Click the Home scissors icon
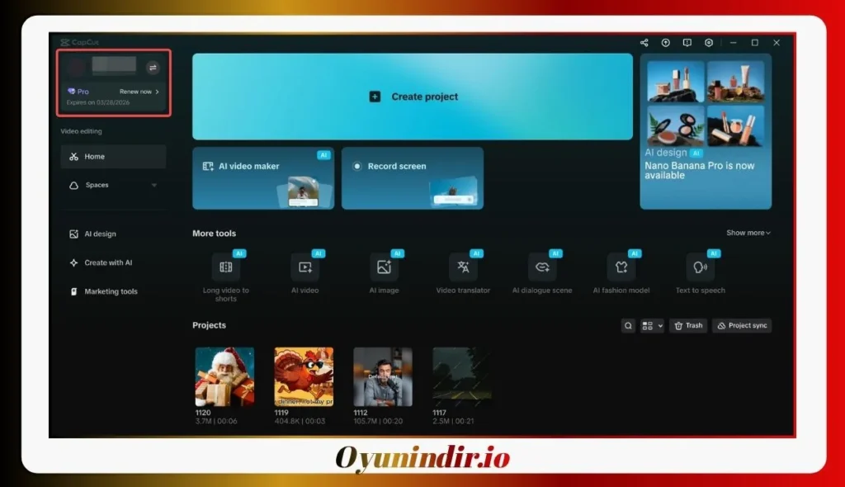 click(x=73, y=156)
